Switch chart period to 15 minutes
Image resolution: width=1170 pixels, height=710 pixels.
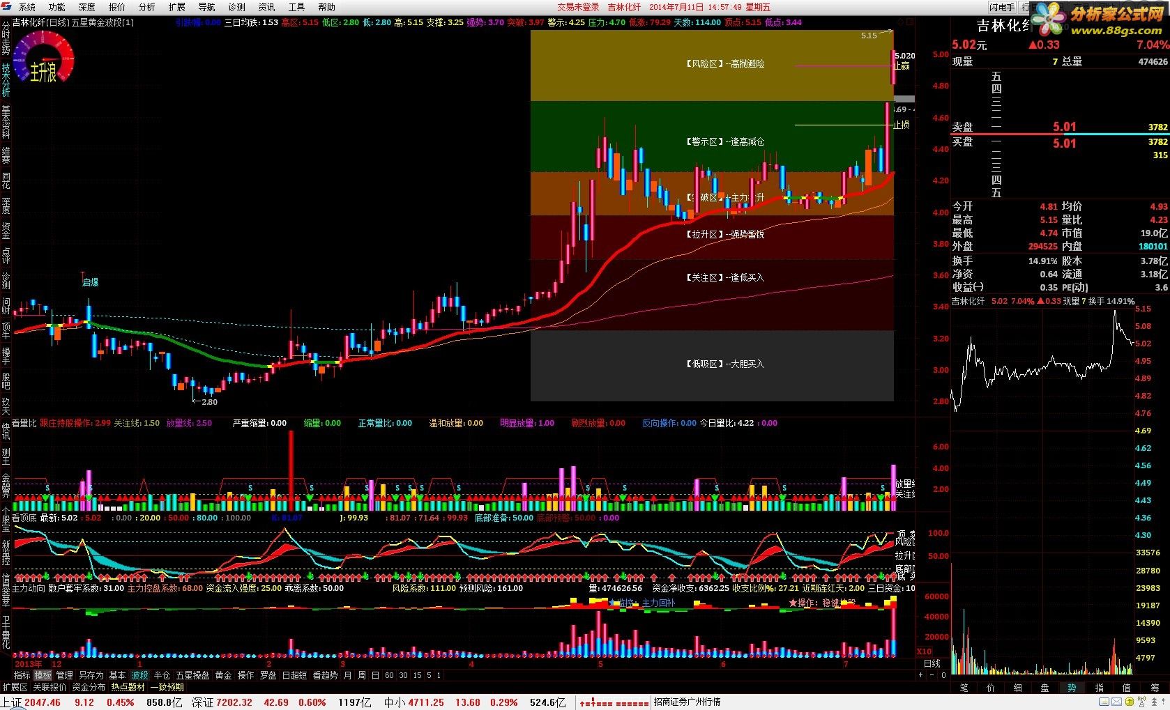417,675
